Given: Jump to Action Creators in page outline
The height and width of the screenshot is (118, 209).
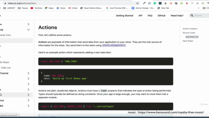Looking at the screenshot, I should 190,29.
